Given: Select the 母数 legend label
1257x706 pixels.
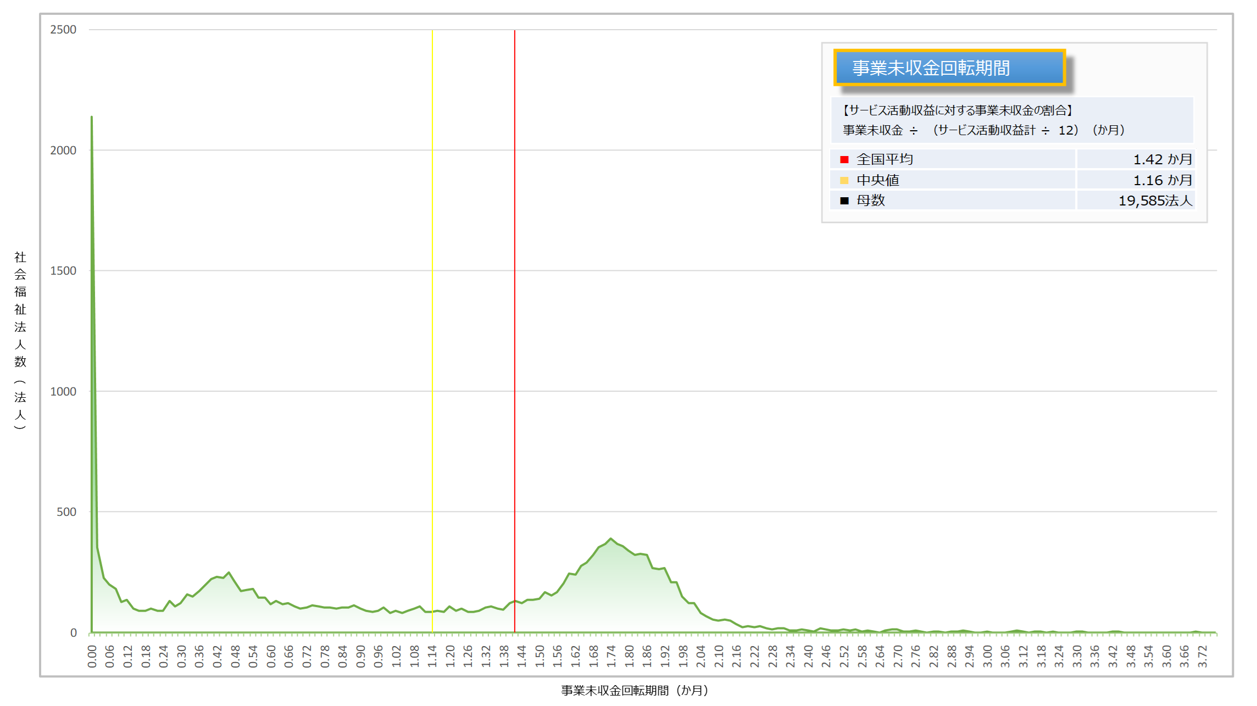Looking at the screenshot, I should coord(871,201).
